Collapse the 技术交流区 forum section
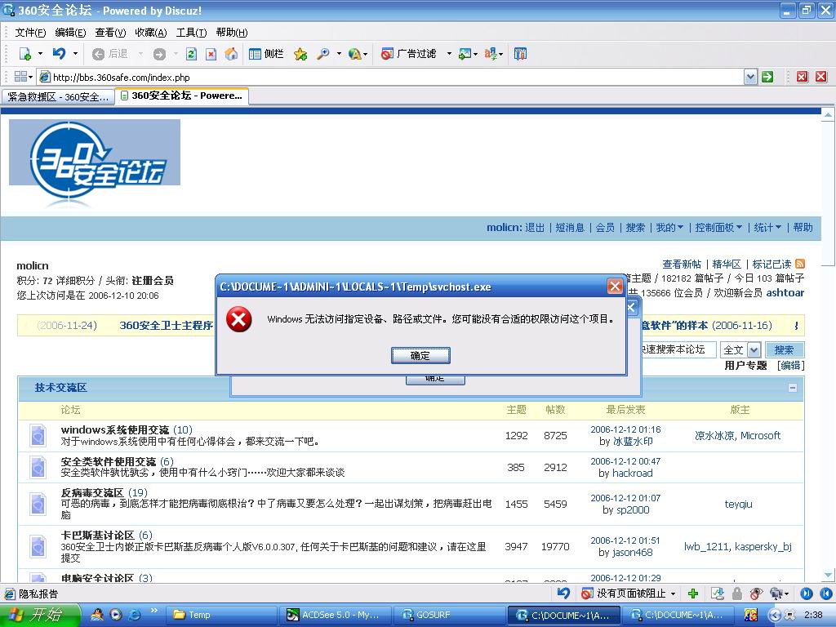This screenshot has width=836, height=627. pos(793,388)
